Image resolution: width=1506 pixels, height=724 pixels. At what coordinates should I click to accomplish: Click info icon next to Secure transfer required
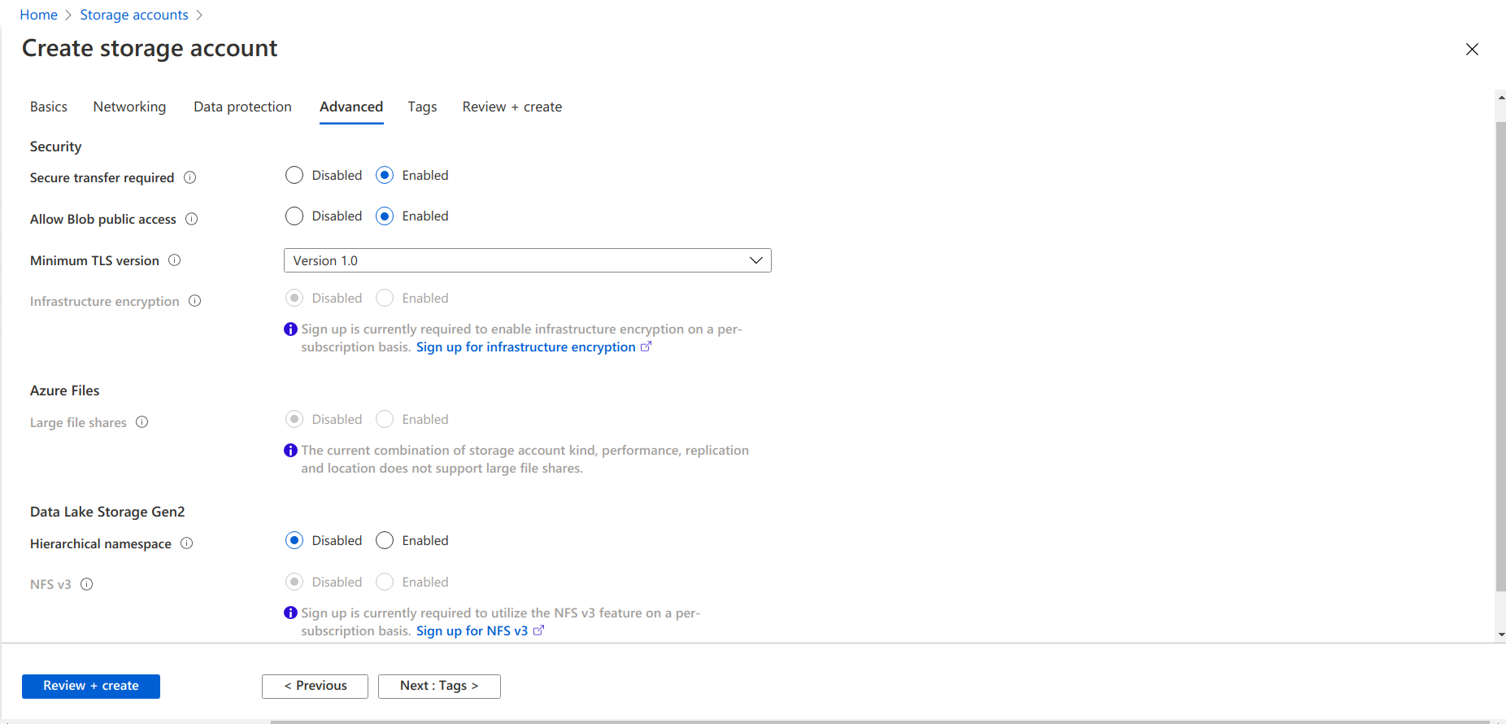189,177
